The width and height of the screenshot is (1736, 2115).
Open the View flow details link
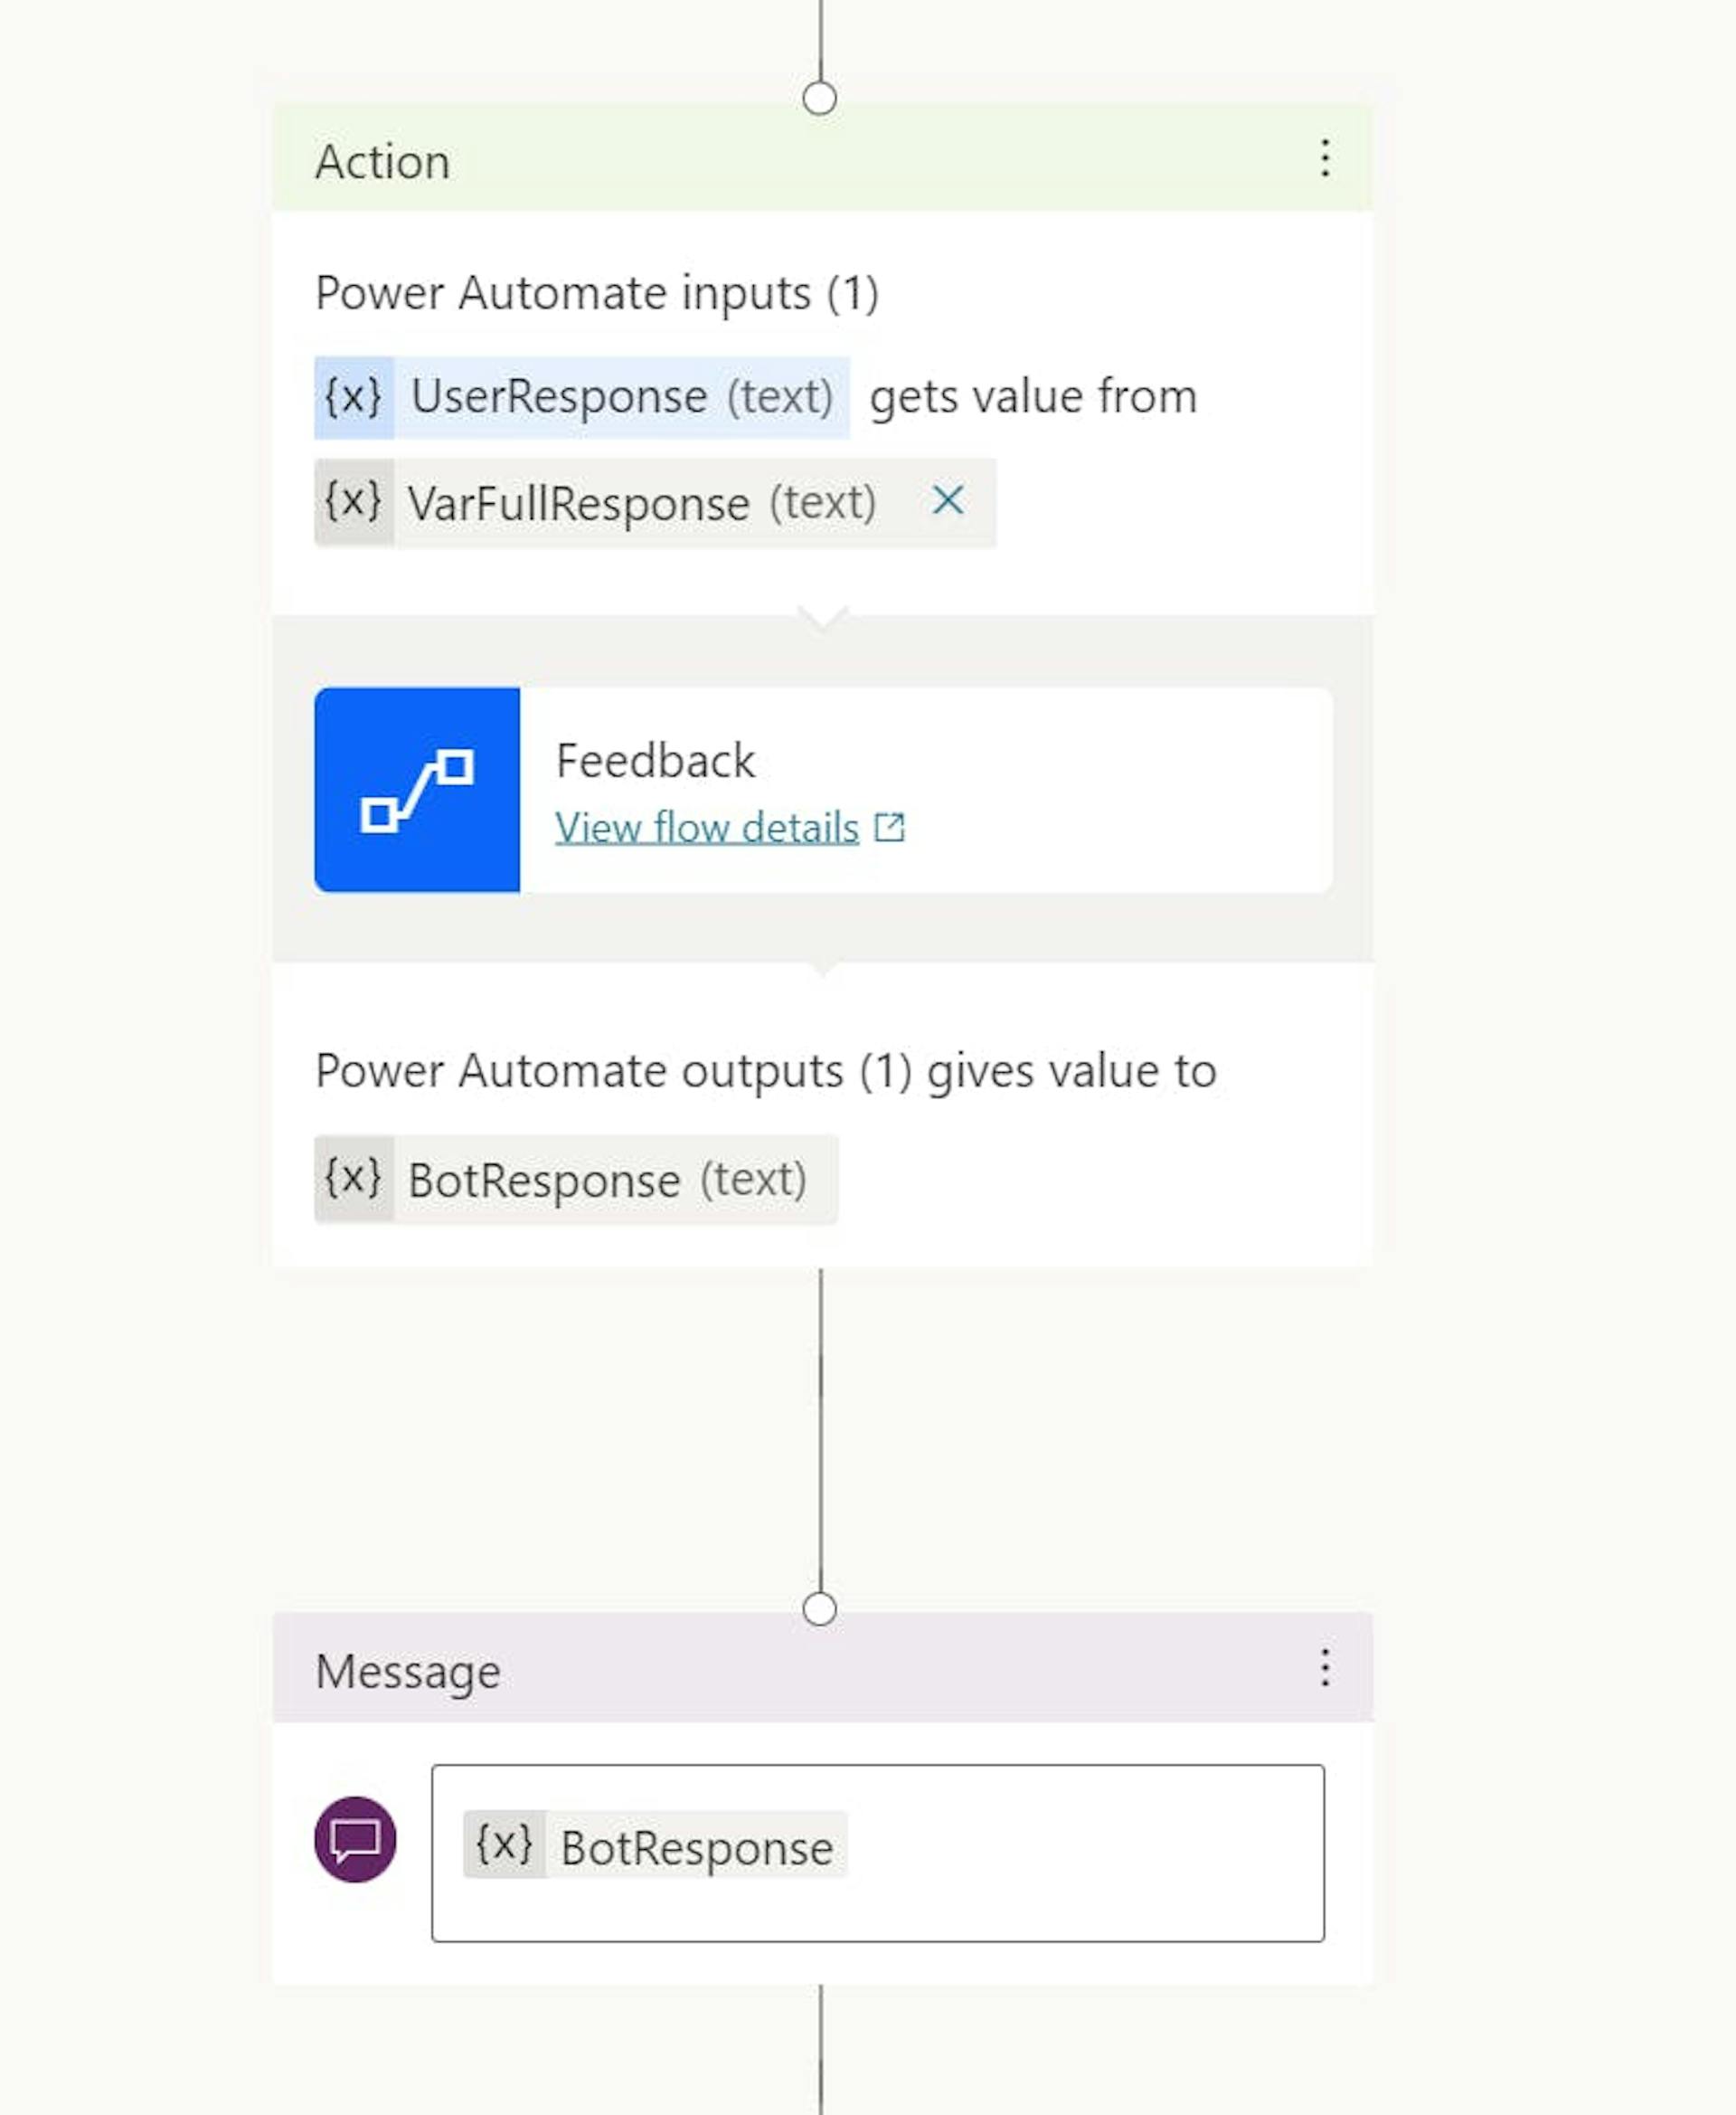click(x=707, y=828)
